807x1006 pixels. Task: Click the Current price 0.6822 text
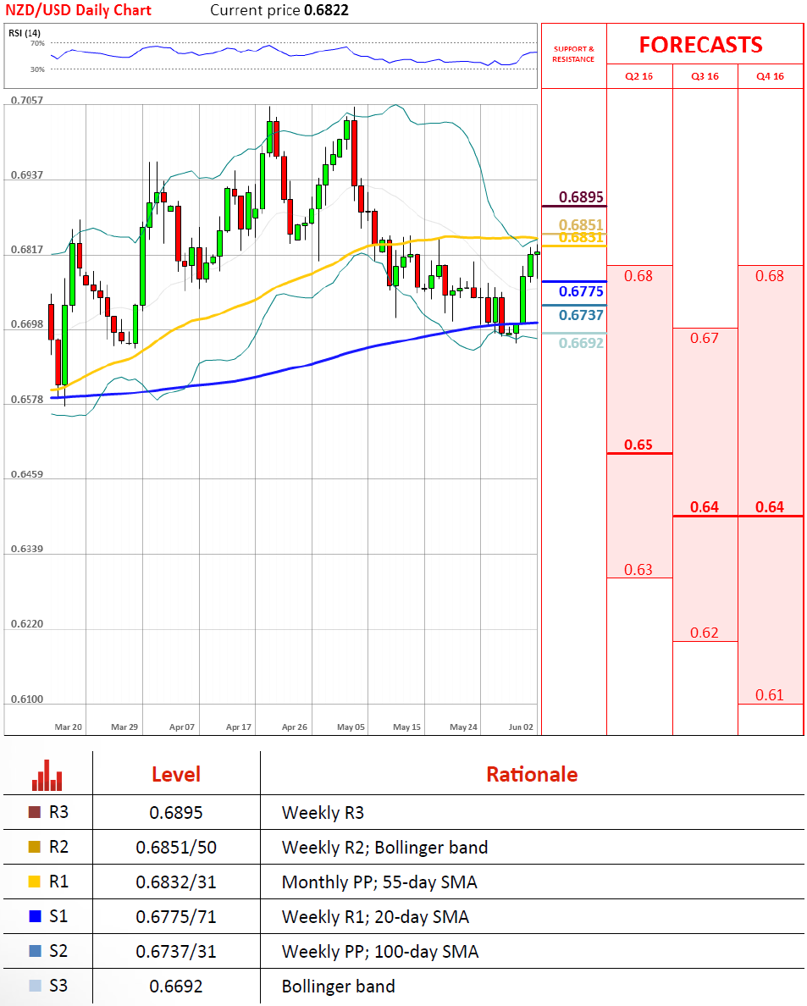[x=279, y=11]
